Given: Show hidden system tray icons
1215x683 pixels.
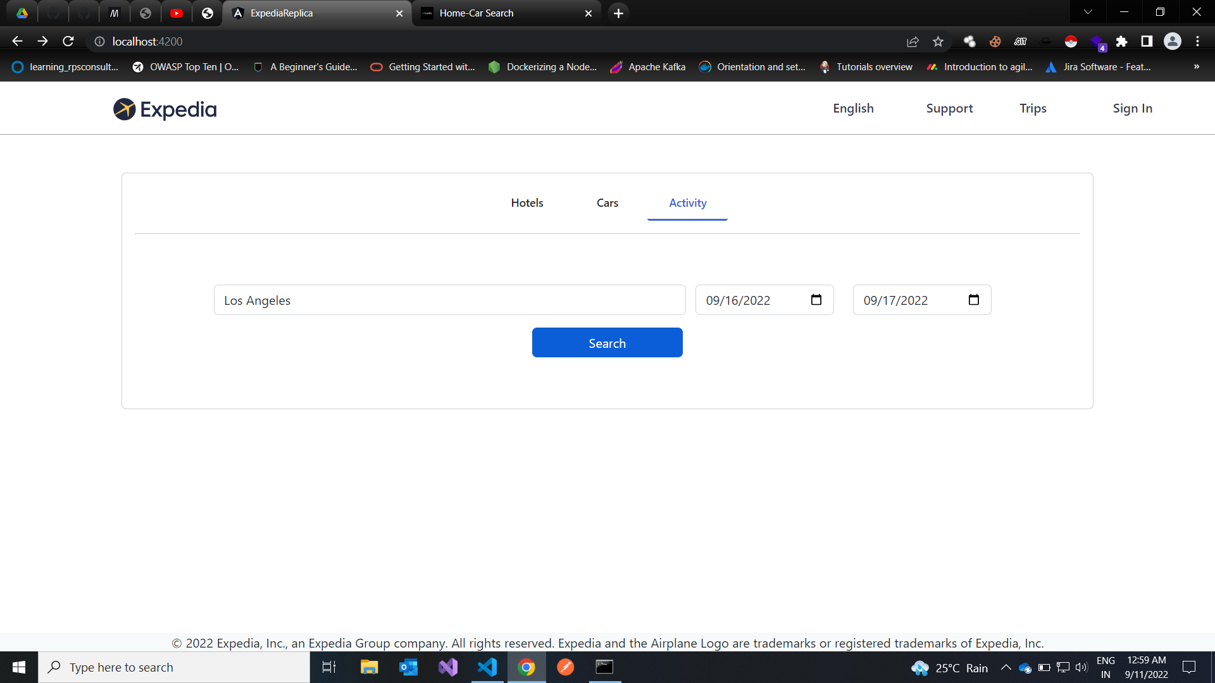Looking at the screenshot, I should 1006,667.
